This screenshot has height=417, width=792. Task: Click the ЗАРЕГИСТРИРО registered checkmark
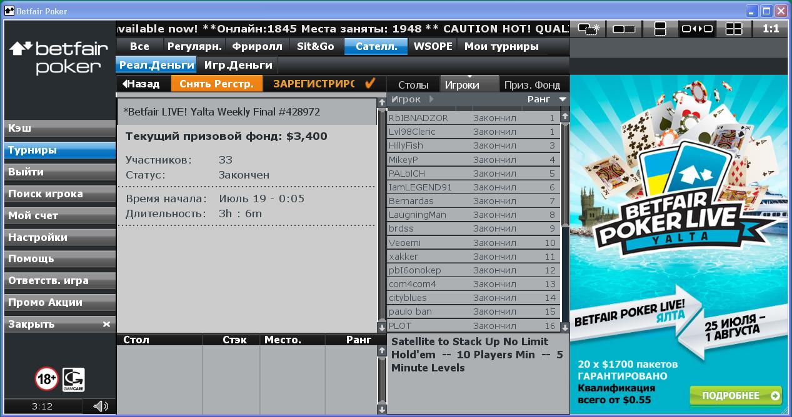tap(370, 83)
